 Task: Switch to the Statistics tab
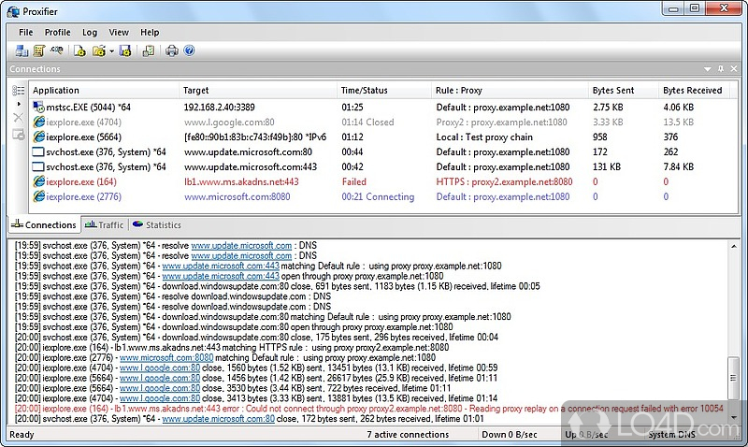pos(156,225)
